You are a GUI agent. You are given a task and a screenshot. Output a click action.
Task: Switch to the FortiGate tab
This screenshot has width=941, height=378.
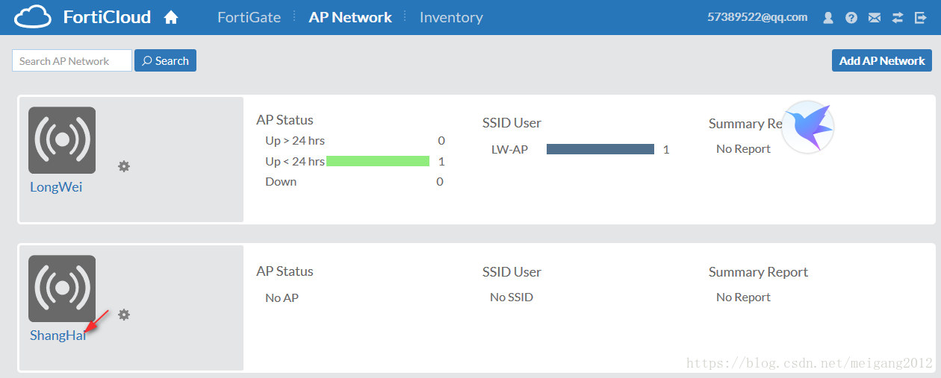tap(249, 17)
